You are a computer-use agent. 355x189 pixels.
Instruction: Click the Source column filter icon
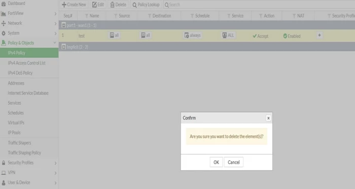point(116,16)
